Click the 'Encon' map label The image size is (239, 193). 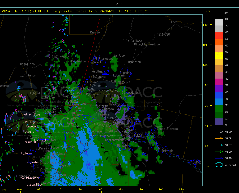point(175,22)
